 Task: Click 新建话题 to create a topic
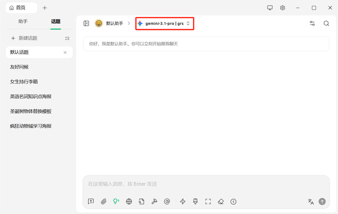24,38
